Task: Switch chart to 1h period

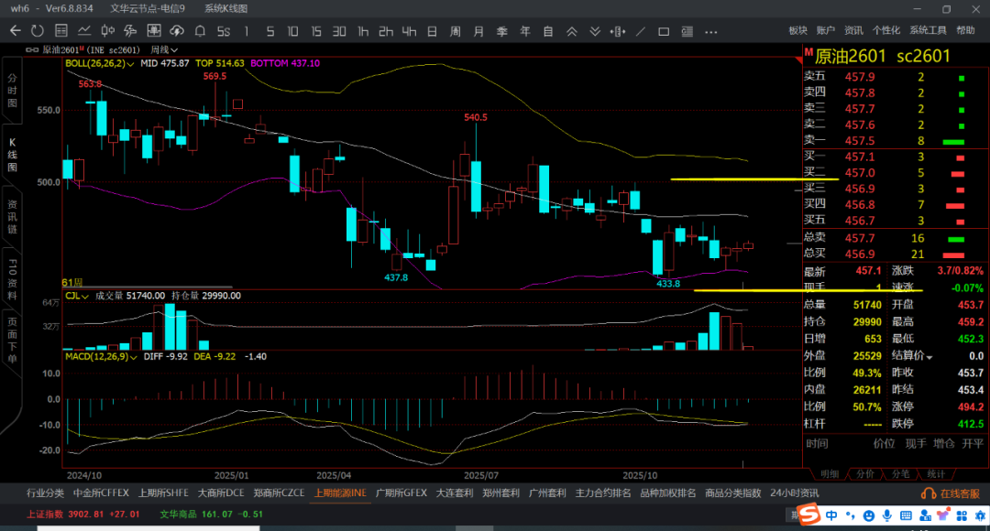Action: pos(362,31)
